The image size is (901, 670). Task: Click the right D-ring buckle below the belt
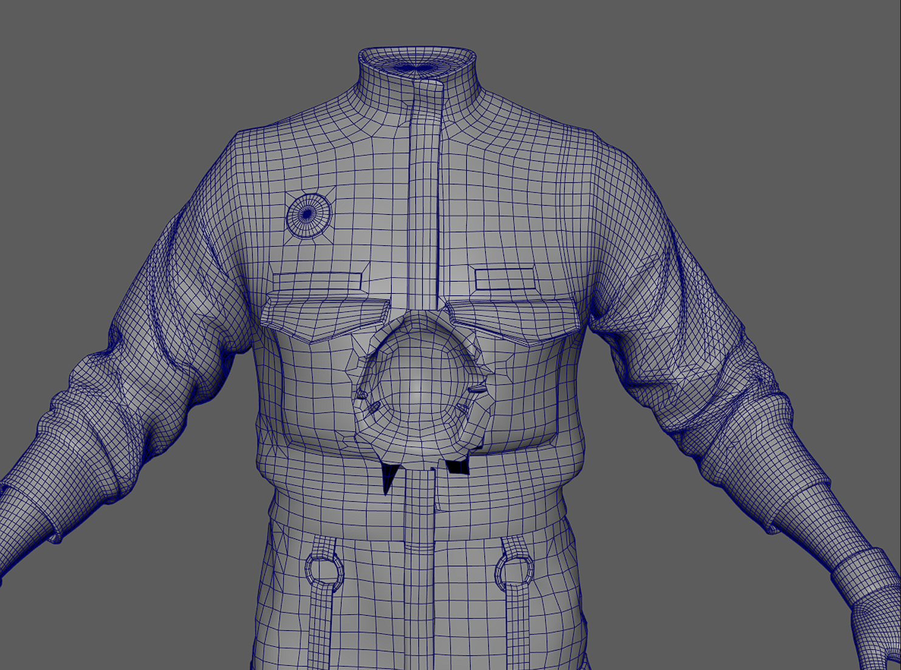click(x=515, y=570)
